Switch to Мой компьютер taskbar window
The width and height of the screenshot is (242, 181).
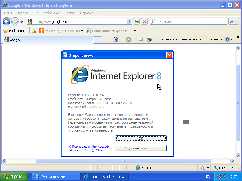click(x=56, y=177)
